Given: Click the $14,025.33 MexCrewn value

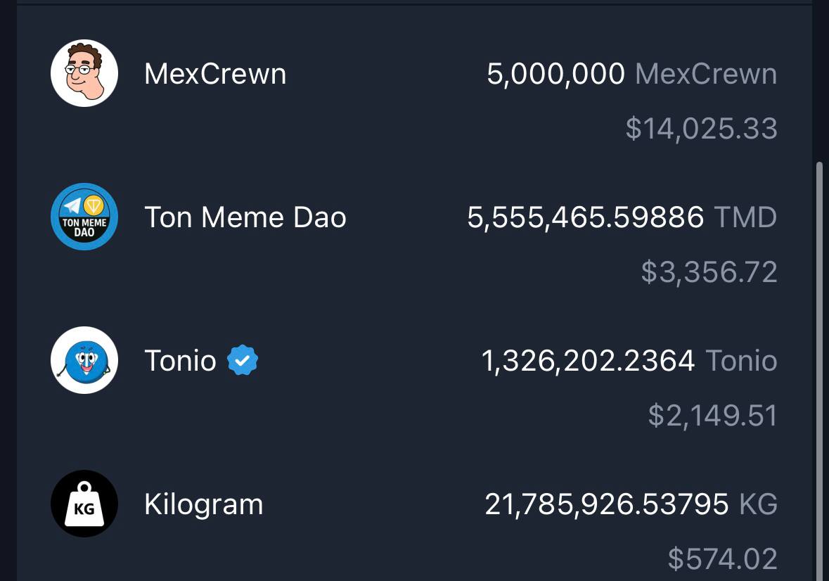Looking at the screenshot, I should tap(701, 129).
